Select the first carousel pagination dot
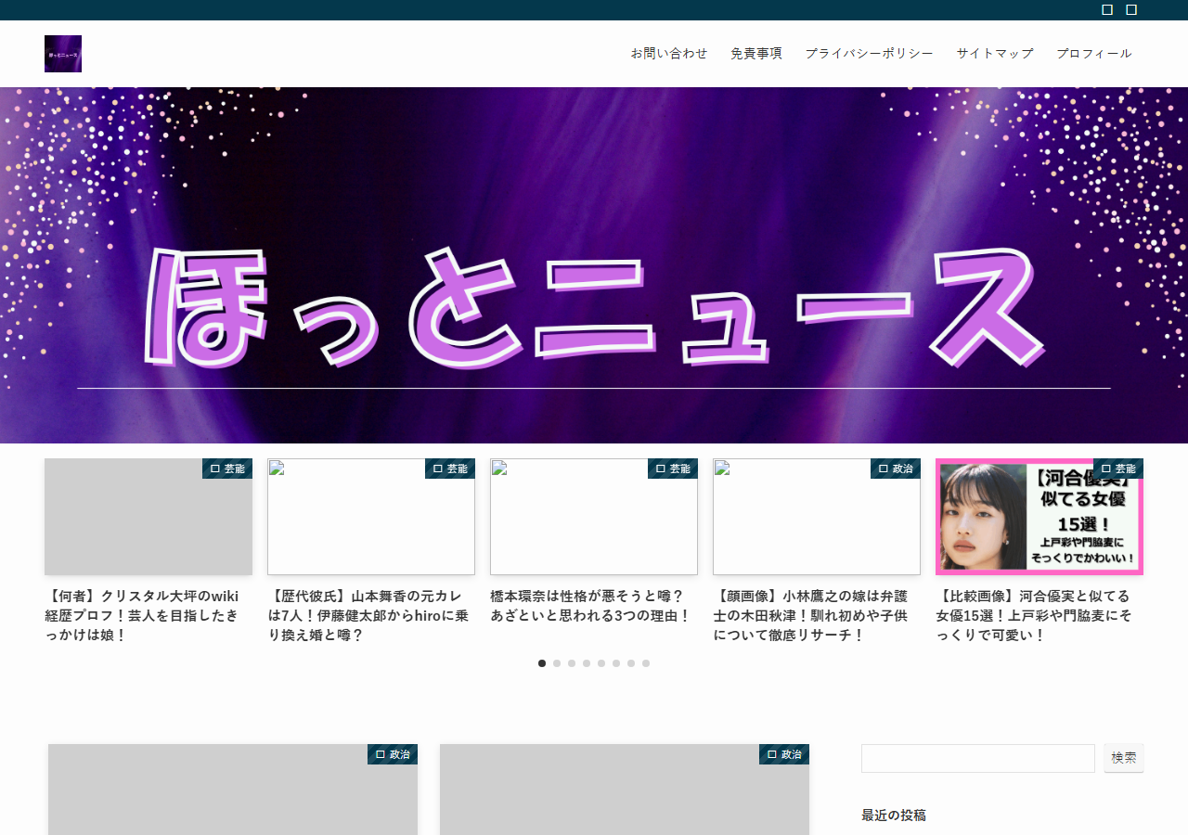This screenshot has width=1188, height=835. coord(542,663)
